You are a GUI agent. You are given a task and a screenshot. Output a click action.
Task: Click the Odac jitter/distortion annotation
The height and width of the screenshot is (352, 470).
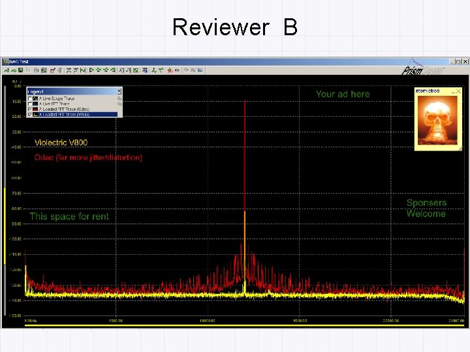pos(88,158)
